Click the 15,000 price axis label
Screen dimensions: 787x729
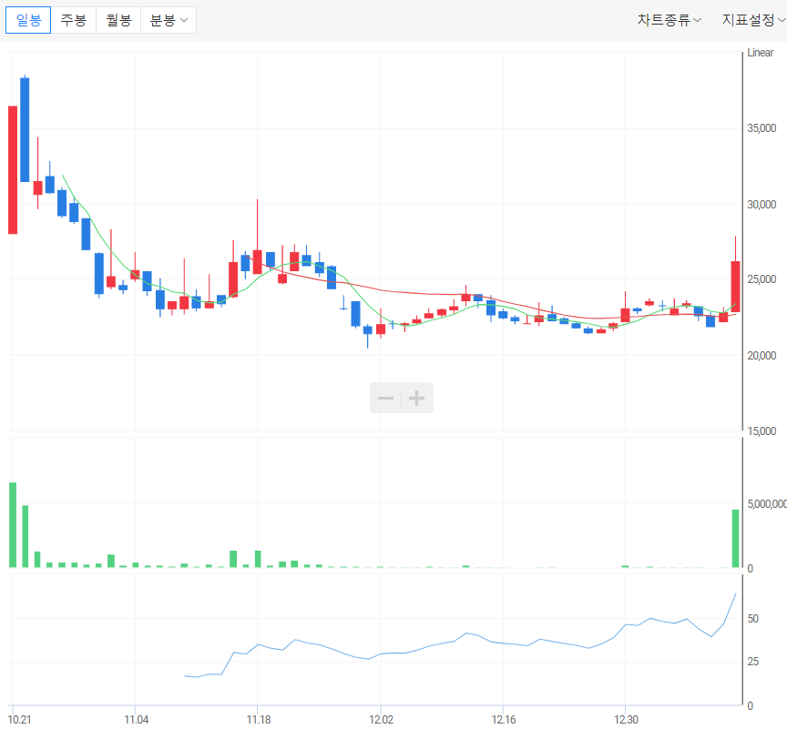click(761, 431)
